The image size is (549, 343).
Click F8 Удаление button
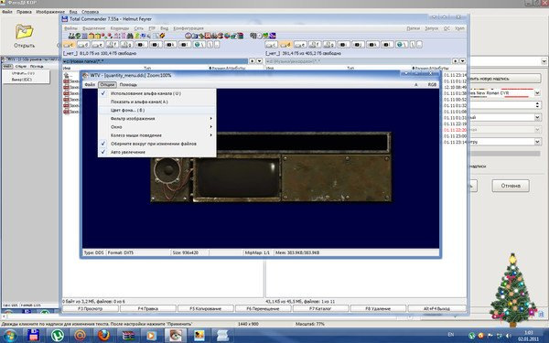coord(378,309)
